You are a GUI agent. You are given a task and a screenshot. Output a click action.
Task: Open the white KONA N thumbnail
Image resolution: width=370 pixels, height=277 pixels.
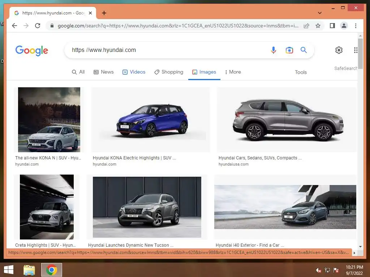click(x=49, y=120)
